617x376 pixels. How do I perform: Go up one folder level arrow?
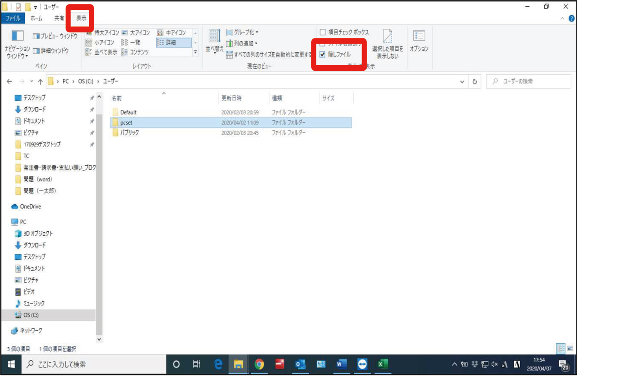click(40, 81)
